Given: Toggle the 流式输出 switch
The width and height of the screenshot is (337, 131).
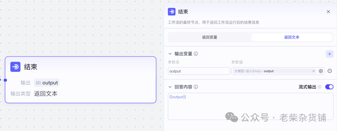Looking at the screenshot, I should click(329, 87).
